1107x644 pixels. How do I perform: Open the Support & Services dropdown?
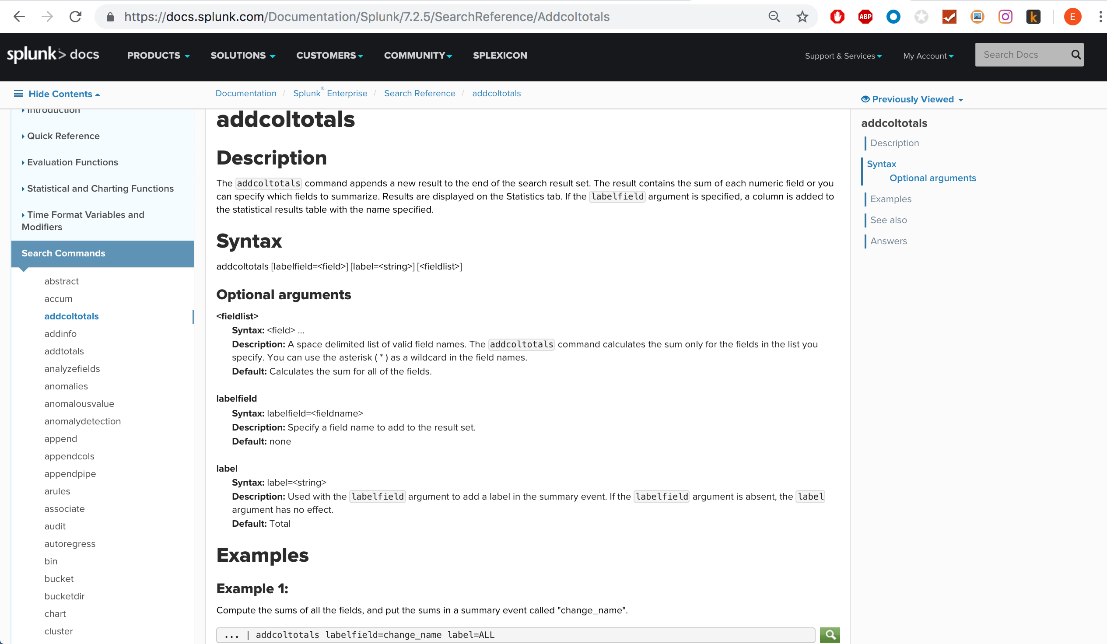pyautogui.click(x=843, y=56)
